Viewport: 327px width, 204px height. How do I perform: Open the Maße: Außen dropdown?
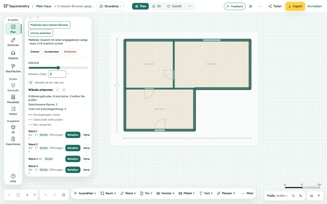(x=277, y=196)
